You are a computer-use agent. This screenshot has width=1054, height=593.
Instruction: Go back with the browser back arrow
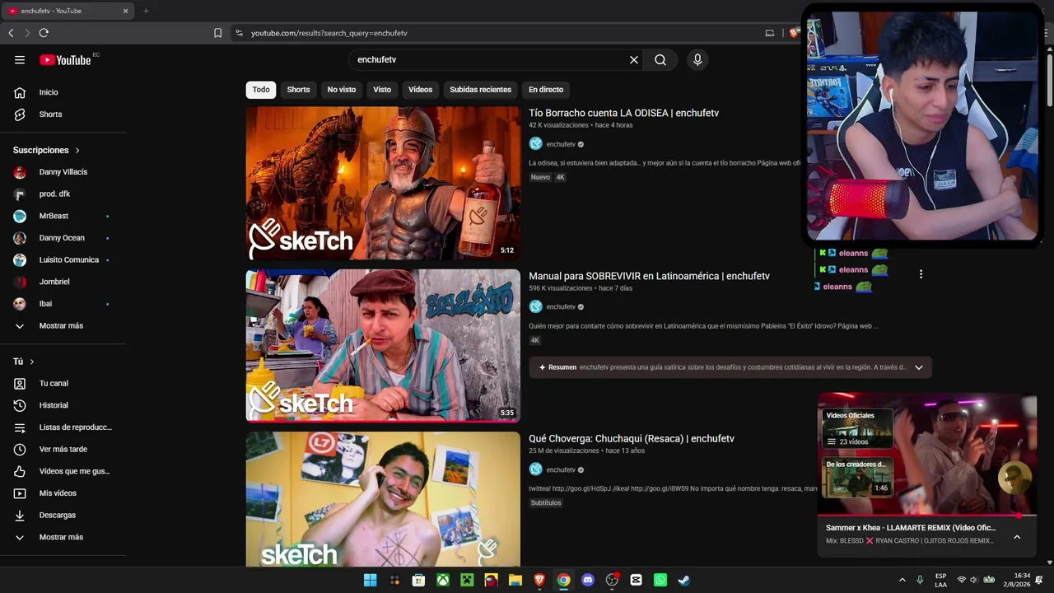point(11,33)
